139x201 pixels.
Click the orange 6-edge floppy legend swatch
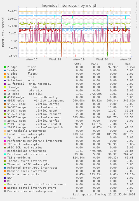tap(5, 74)
